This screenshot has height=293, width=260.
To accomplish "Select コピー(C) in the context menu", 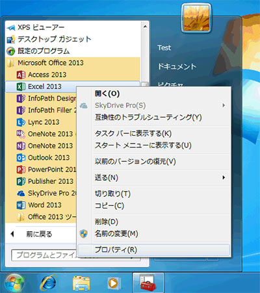I will point(153,206).
